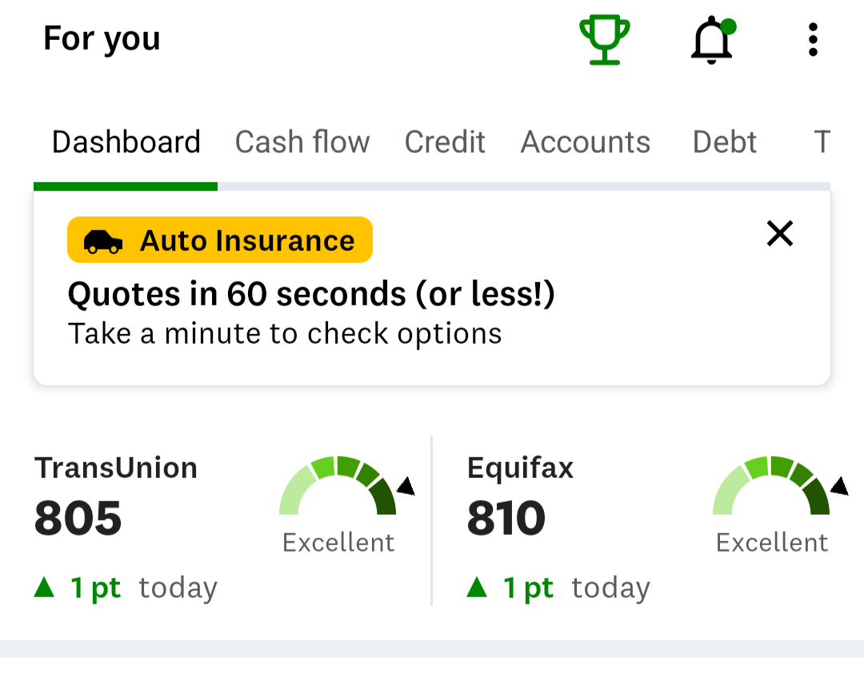Select the Dashboard tab
Screen dimensions: 864x677
(x=126, y=142)
